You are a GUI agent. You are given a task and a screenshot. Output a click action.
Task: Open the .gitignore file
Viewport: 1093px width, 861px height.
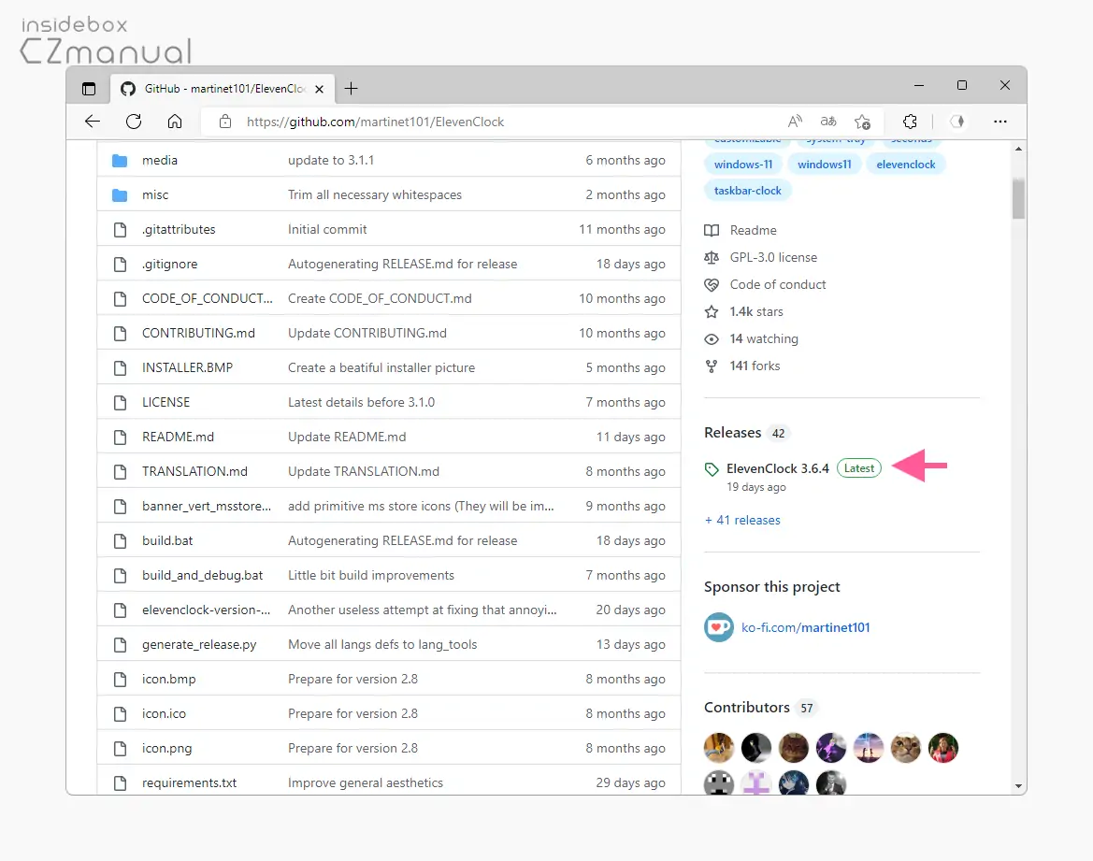coord(170,265)
